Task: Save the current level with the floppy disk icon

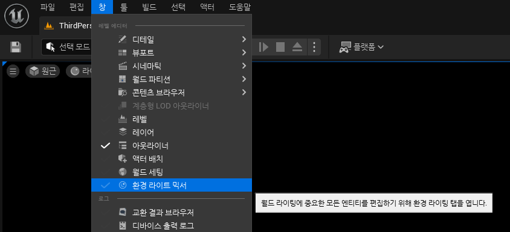Action: (15, 47)
